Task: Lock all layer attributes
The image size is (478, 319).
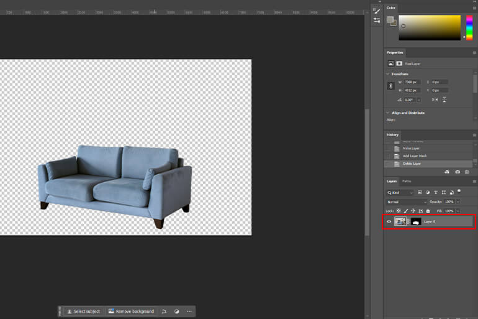Action: point(428,211)
